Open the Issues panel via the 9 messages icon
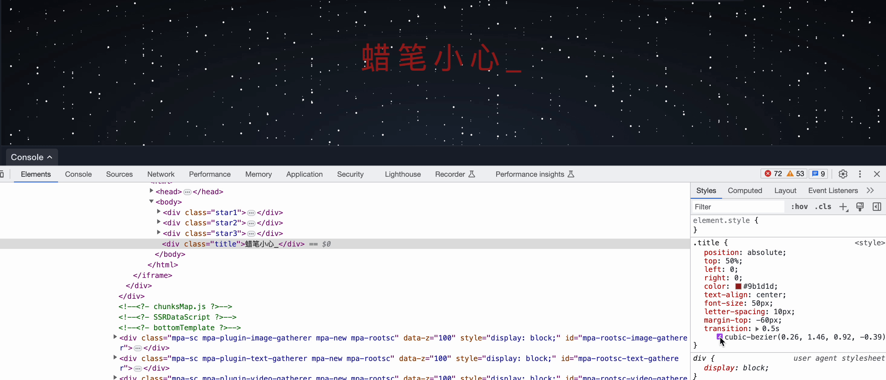Screen dimensions: 886x380 click(x=818, y=173)
